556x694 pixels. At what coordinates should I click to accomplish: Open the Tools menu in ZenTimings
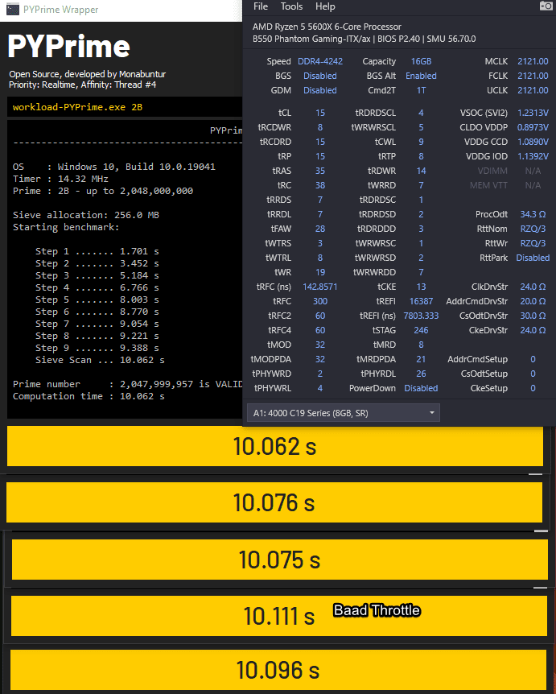pyautogui.click(x=291, y=6)
